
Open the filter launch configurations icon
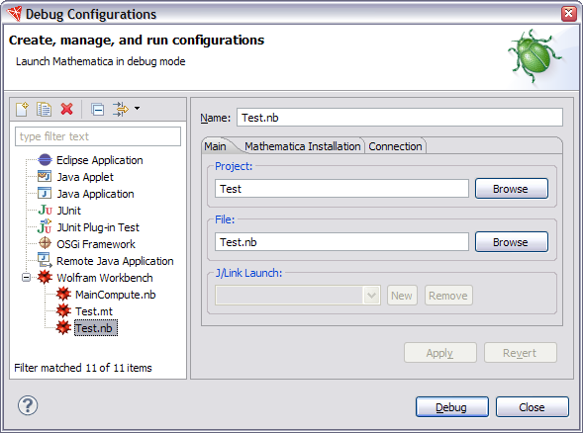[x=121, y=109]
